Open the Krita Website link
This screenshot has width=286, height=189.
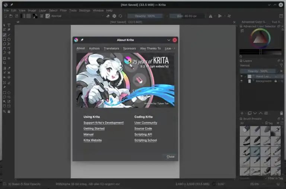92,140
